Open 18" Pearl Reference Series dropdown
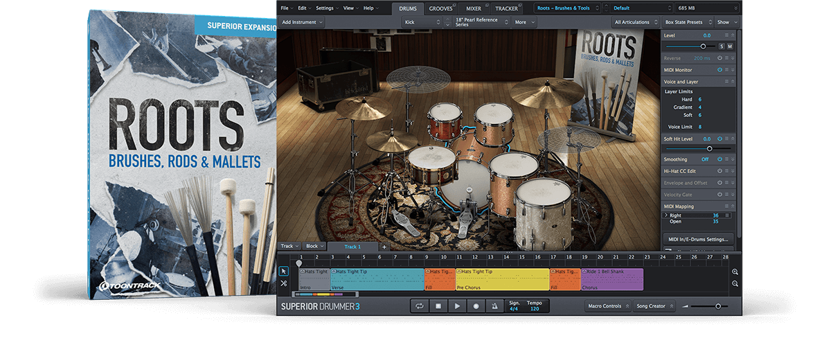 click(481, 22)
